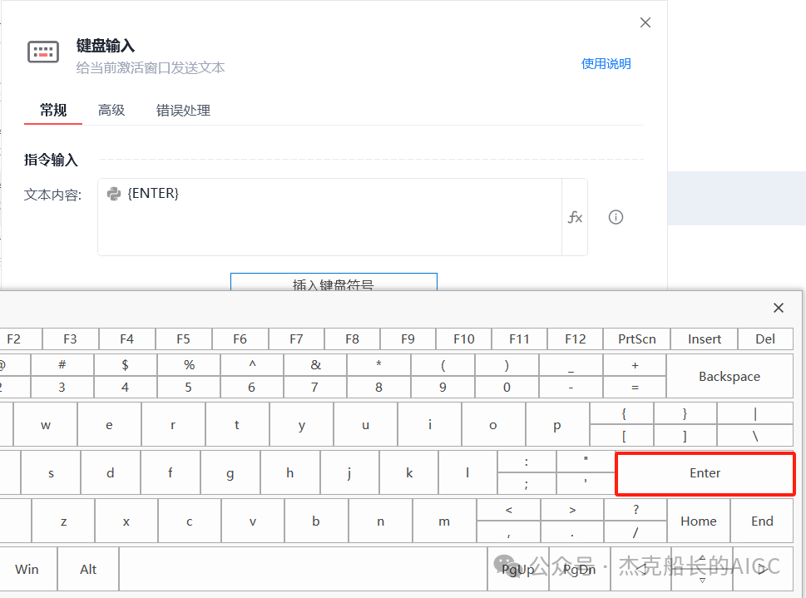
Task: Click the space bar key
Action: click(x=304, y=569)
